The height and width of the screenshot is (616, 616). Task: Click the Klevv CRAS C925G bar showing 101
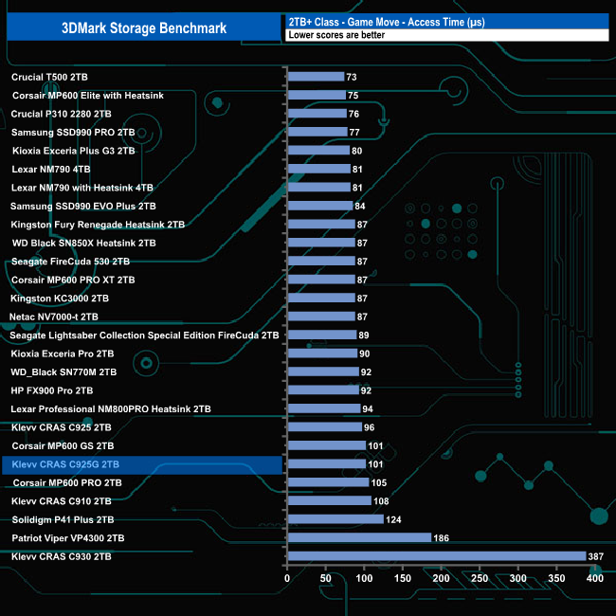[327, 464]
